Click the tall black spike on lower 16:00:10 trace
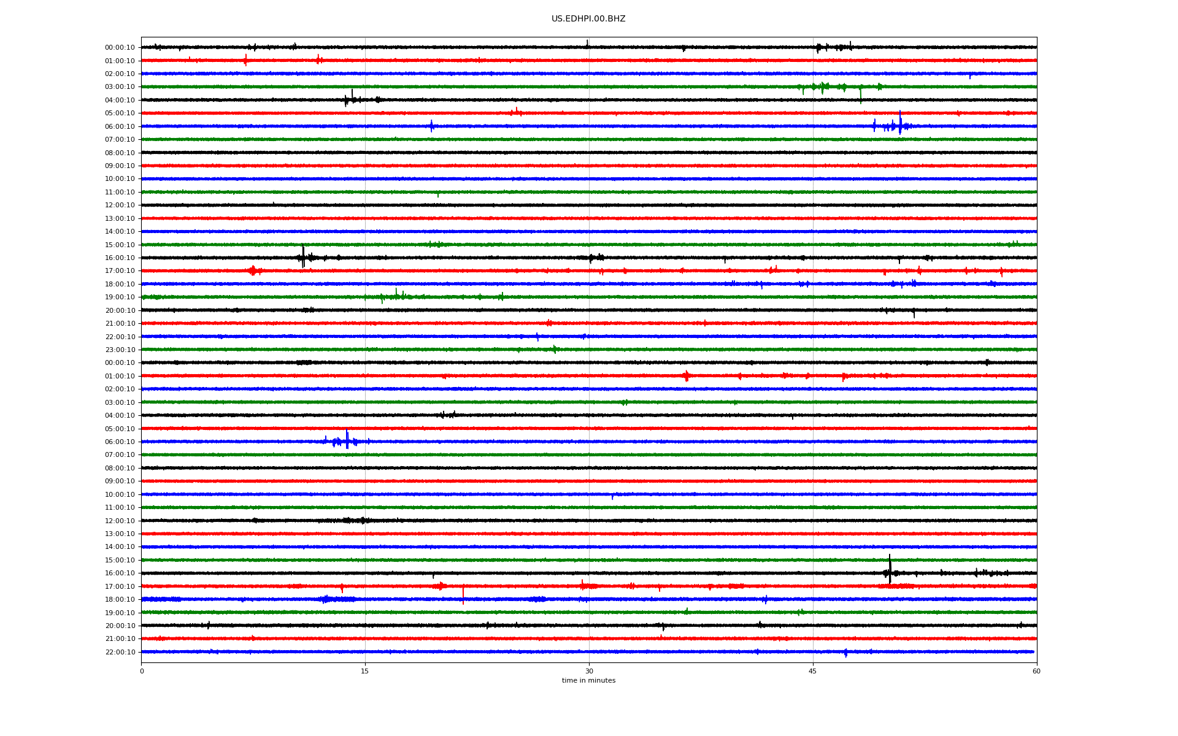The height and width of the screenshot is (736, 1178). [x=890, y=569]
